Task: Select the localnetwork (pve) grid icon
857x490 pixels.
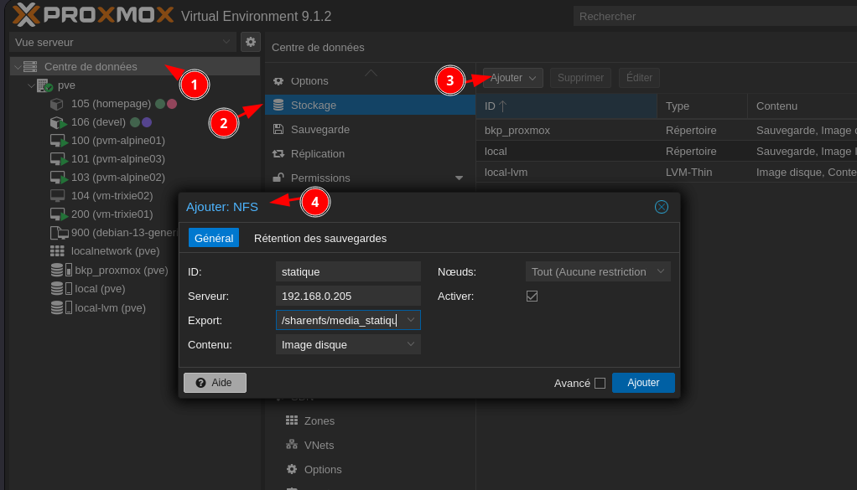Action: tap(57, 250)
